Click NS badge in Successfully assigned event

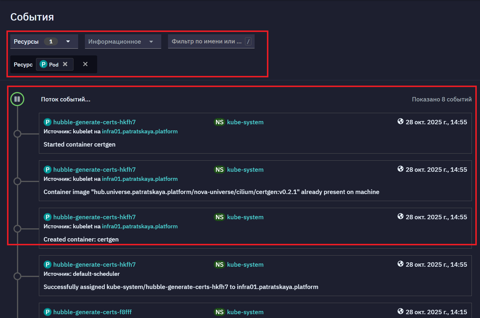220,264
